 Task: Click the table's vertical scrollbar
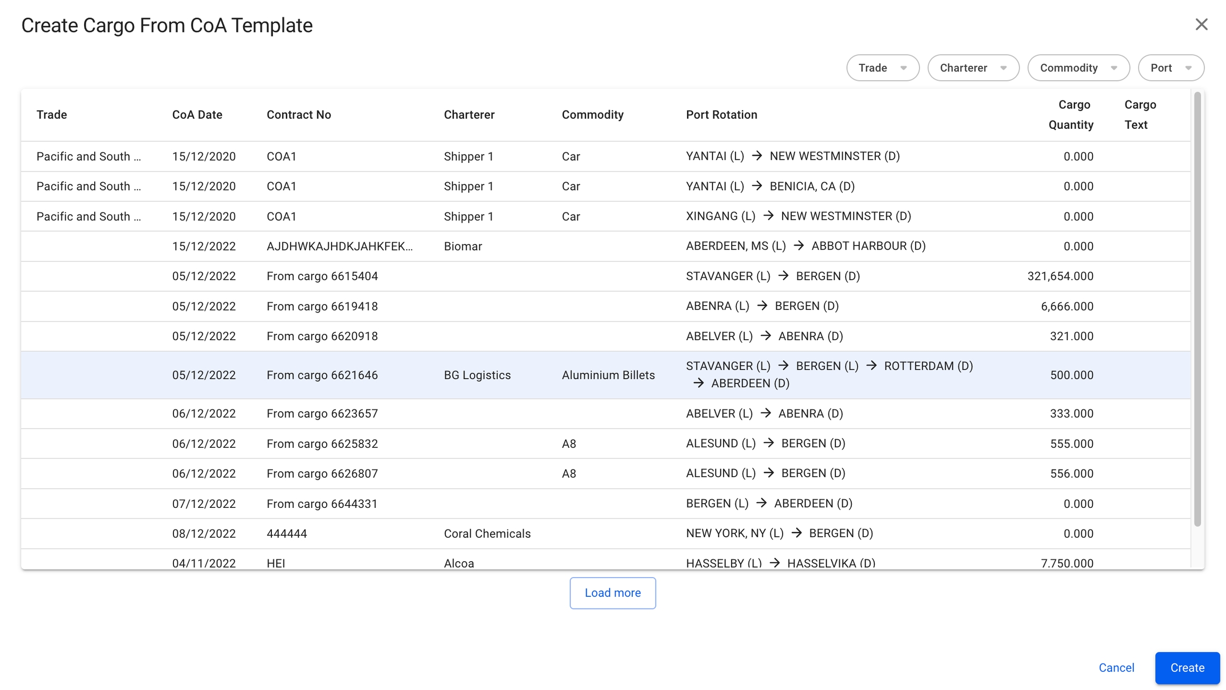(x=1197, y=309)
